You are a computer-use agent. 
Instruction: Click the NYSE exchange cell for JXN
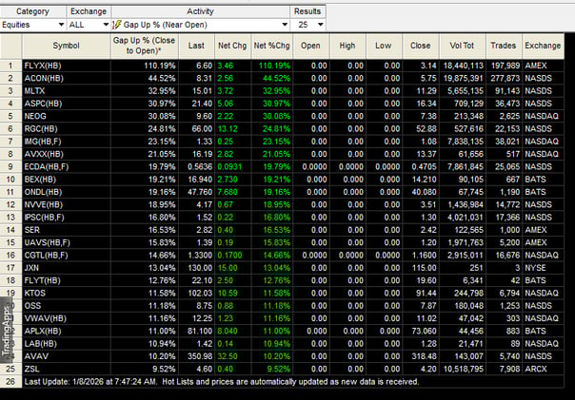coord(535,268)
